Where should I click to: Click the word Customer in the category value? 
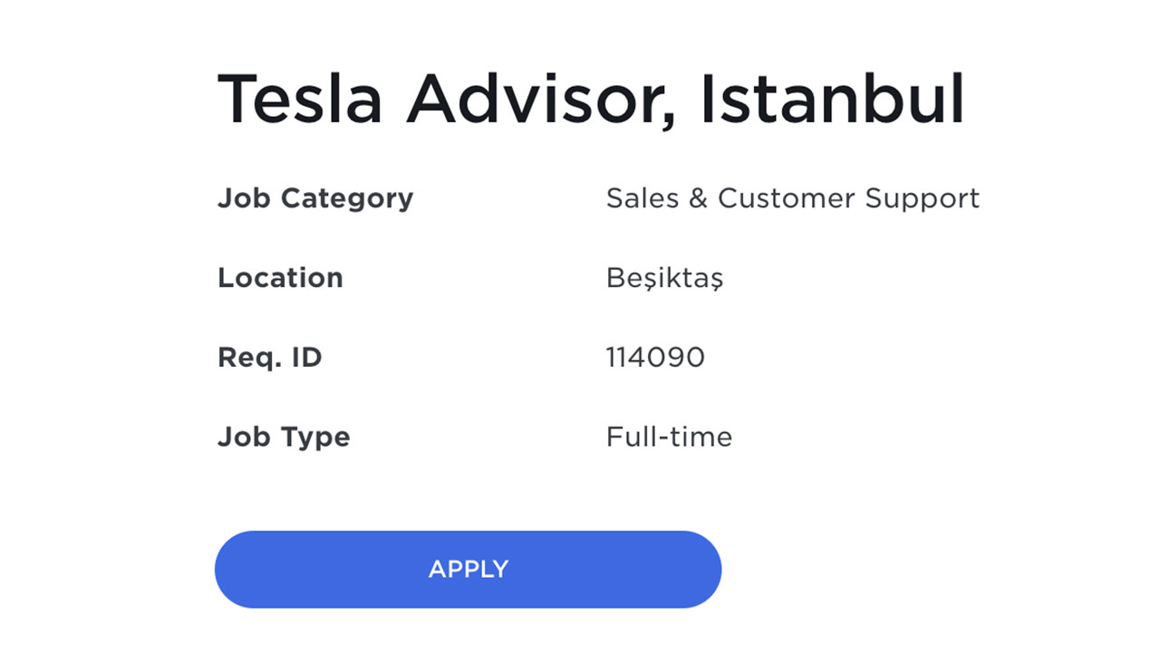tap(786, 198)
